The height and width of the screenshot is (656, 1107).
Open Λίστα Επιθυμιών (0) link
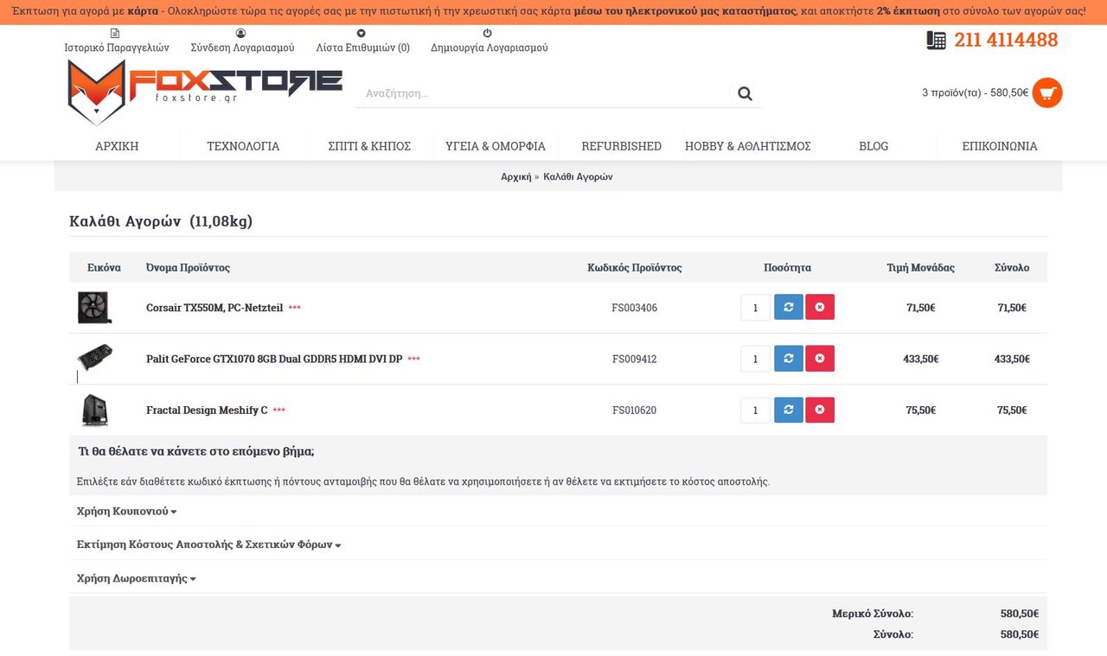point(363,48)
